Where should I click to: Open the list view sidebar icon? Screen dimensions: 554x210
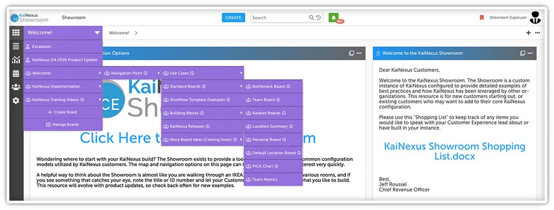(x=16, y=46)
